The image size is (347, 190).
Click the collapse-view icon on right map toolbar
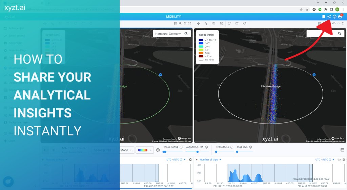[x=339, y=23]
